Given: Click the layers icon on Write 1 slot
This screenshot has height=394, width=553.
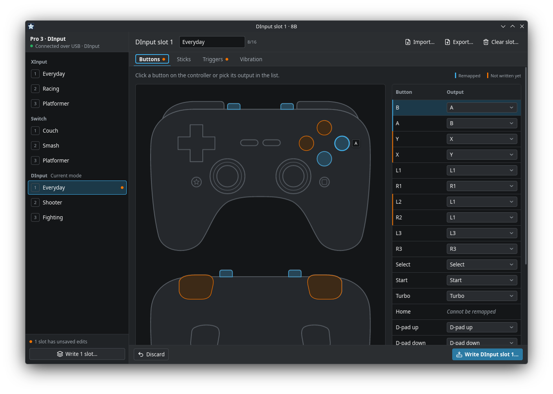Looking at the screenshot, I should pos(60,354).
